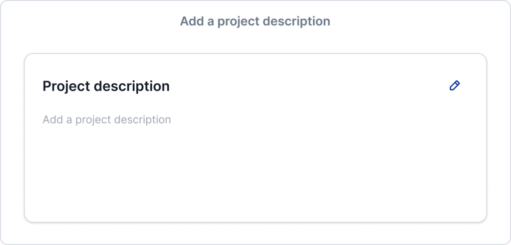
Task: Click the Project description card body
Action: pos(255,138)
